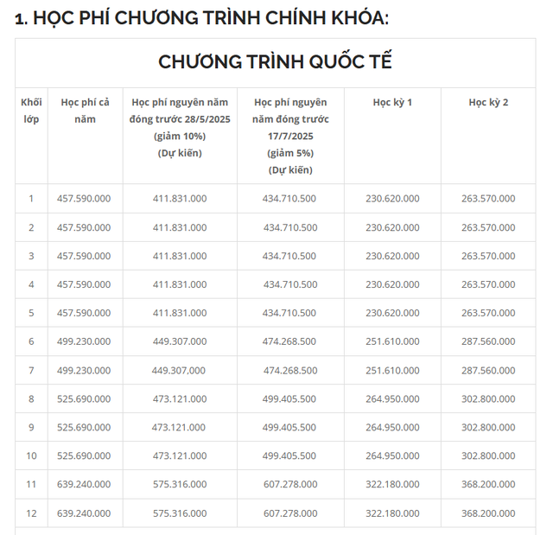Click the grade number 5 row label
Viewport: 553px width, 535px height.
[31, 313]
